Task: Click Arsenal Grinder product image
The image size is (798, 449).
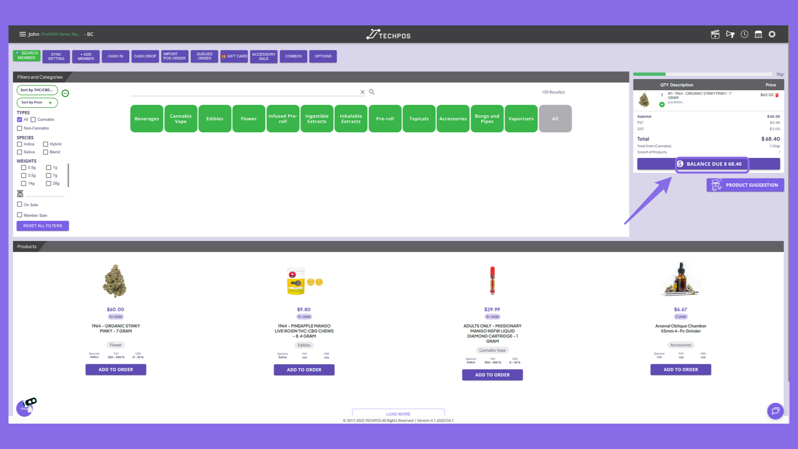Action: point(681,279)
